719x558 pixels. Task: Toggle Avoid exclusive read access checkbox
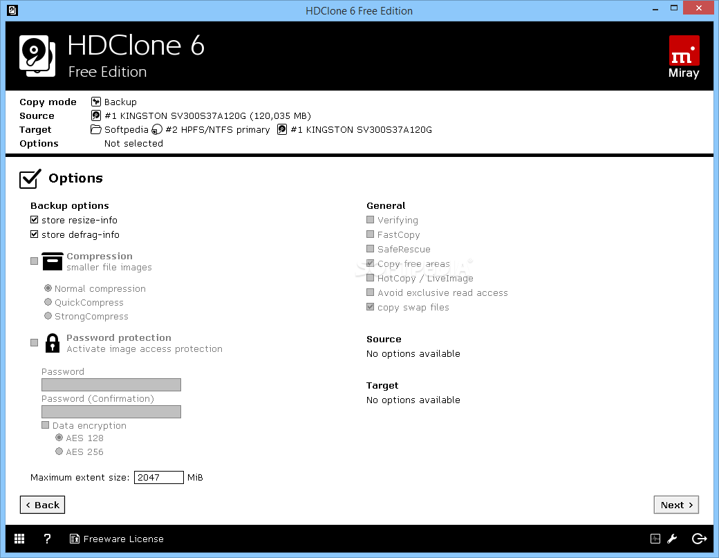tap(371, 292)
